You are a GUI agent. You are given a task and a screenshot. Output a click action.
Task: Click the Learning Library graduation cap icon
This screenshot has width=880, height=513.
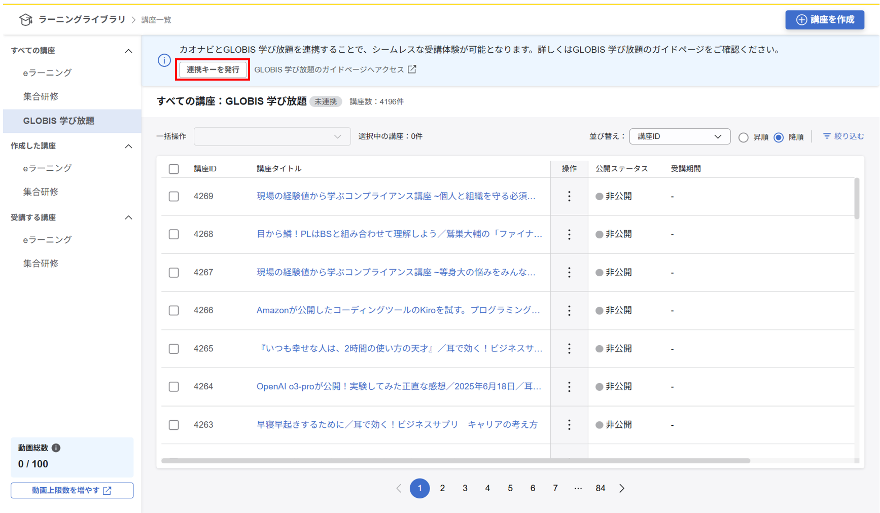[x=25, y=20]
